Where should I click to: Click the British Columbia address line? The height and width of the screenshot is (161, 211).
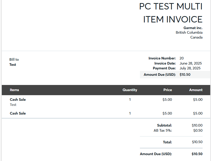[189, 32]
